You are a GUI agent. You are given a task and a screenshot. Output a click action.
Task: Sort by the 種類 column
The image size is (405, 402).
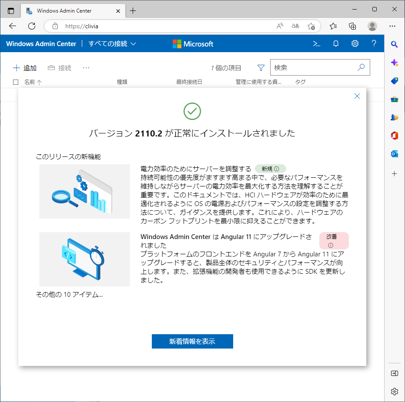click(x=122, y=82)
